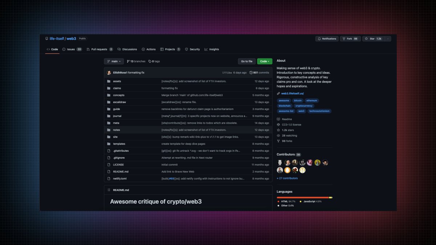Image resolution: width=436 pixels, height=245 pixels.
Task: Open the 'formatting fix' latest commit message
Action: [x=136, y=73]
